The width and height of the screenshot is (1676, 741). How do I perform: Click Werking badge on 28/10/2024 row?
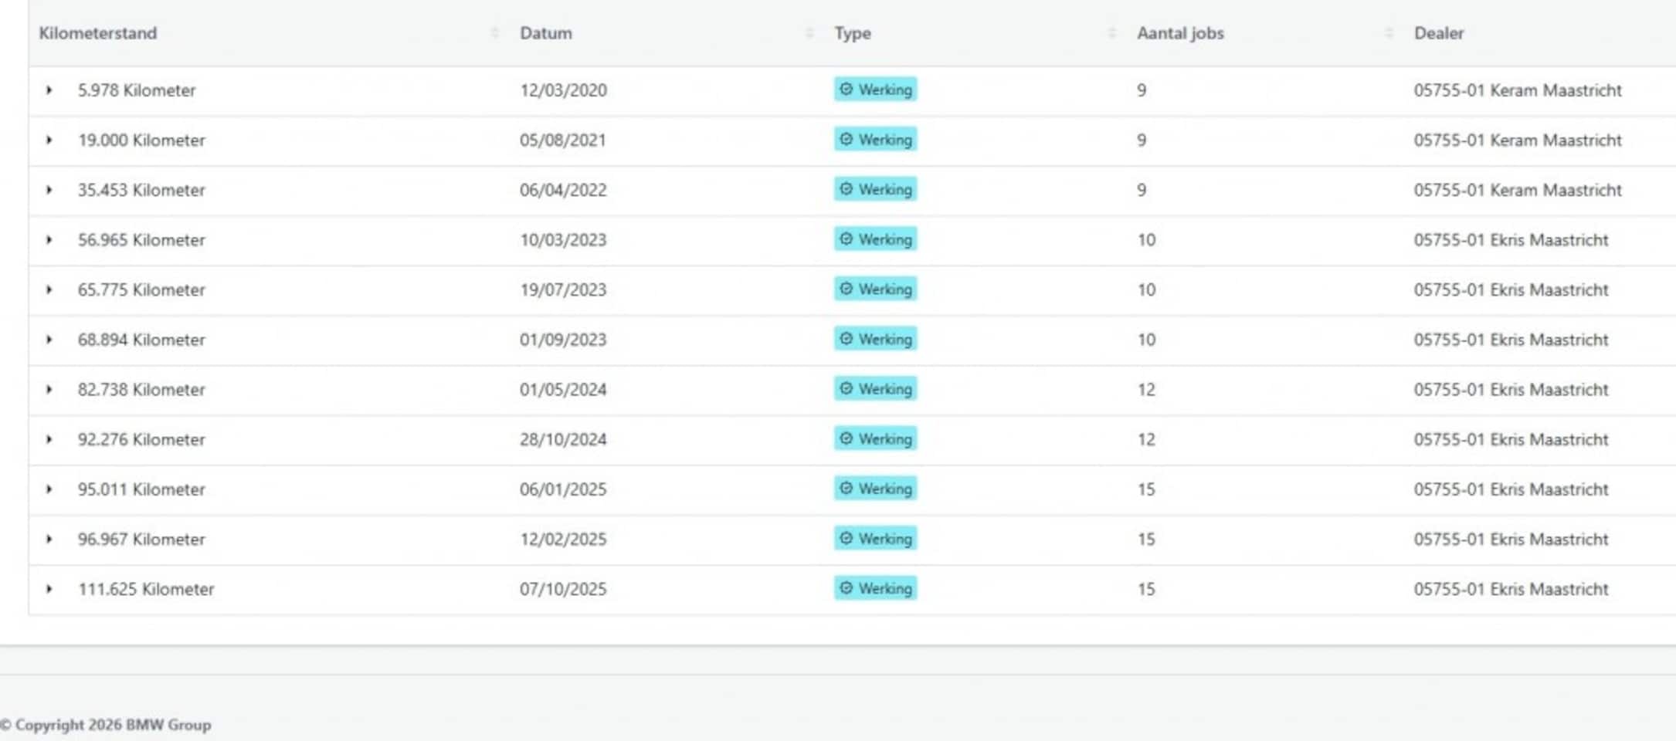[875, 438]
